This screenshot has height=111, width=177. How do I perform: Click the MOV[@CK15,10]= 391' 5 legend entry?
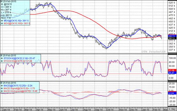(x=16, y=21)
